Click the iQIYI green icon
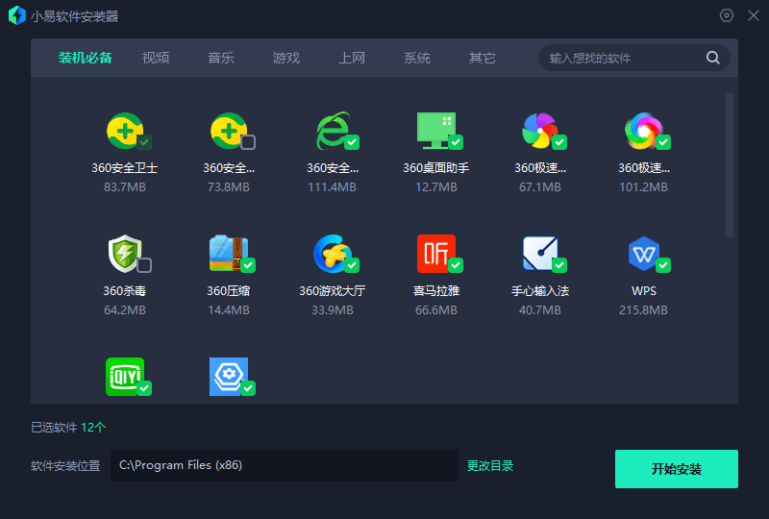The width and height of the screenshot is (769, 519). (x=124, y=376)
